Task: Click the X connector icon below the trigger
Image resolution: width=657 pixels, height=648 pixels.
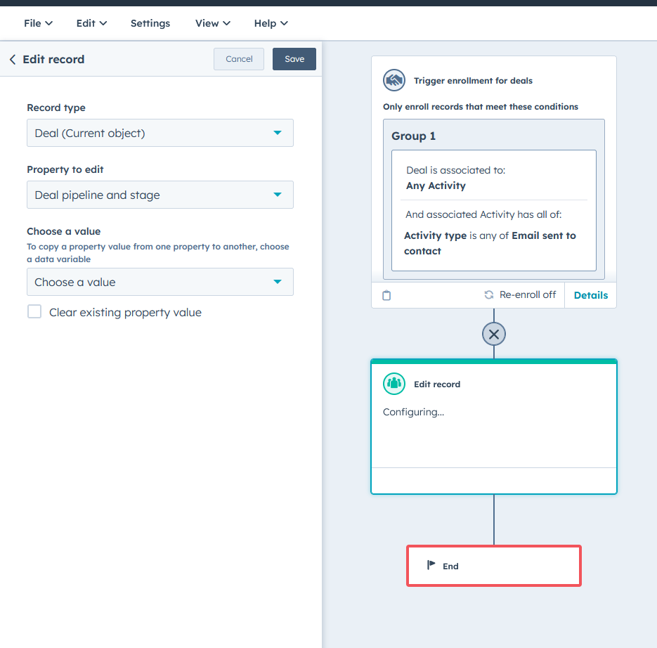Action: pyautogui.click(x=493, y=334)
